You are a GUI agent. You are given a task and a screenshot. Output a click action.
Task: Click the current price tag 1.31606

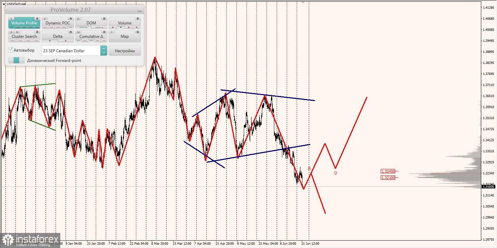click(x=488, y=186)
